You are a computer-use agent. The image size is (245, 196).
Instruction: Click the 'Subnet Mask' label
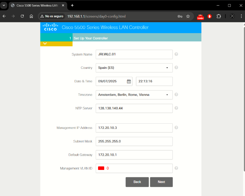point(83,141)
